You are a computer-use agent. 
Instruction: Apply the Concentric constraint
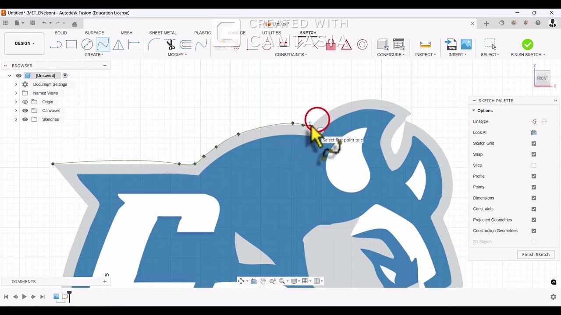[x=362, y=44]
